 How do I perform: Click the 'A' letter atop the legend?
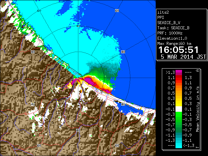tap(198, 71)
